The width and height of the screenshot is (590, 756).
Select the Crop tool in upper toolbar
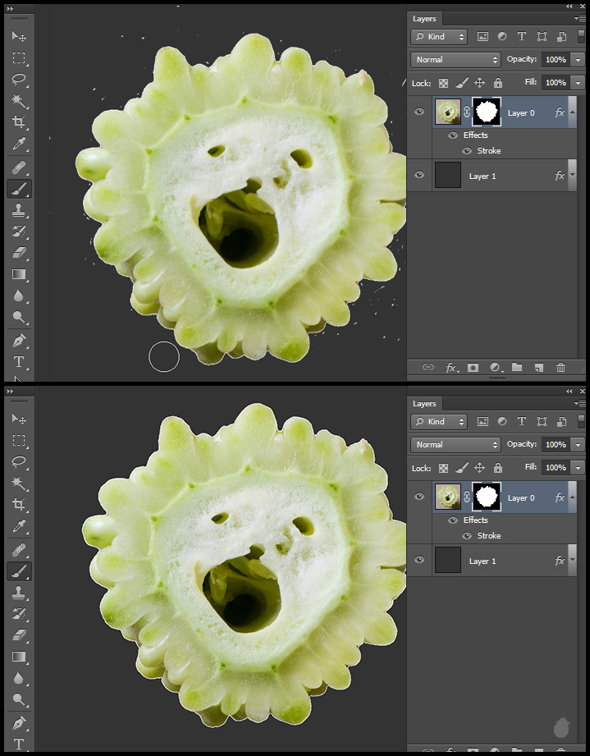18,122
